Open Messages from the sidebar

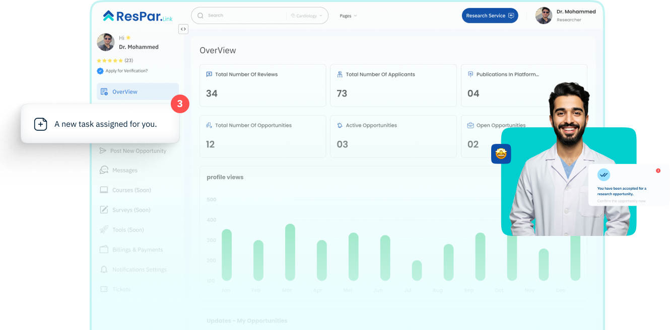tap(124, 171)
